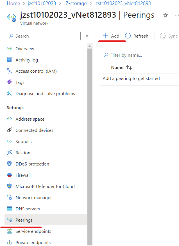Click the Address space icon

coord(10,119)
